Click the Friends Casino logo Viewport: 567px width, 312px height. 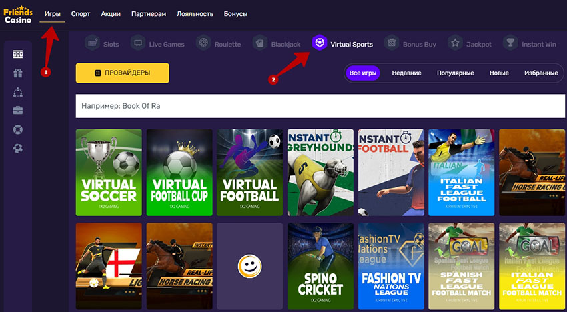[x=18, y=15]
